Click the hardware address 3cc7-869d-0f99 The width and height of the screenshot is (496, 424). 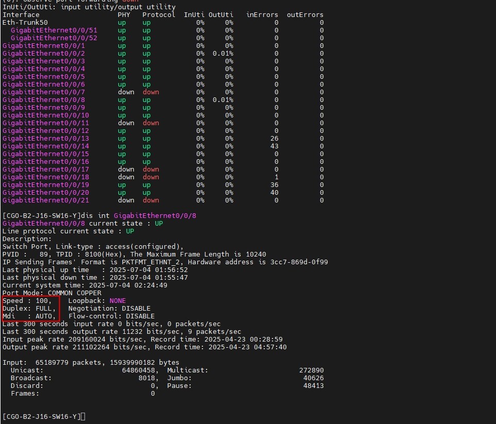pyautogui.click(x=299, y=262)
